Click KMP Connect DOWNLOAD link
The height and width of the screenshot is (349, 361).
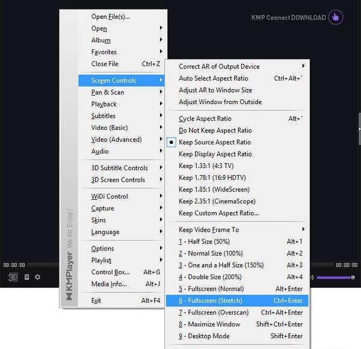pos(288,17)
